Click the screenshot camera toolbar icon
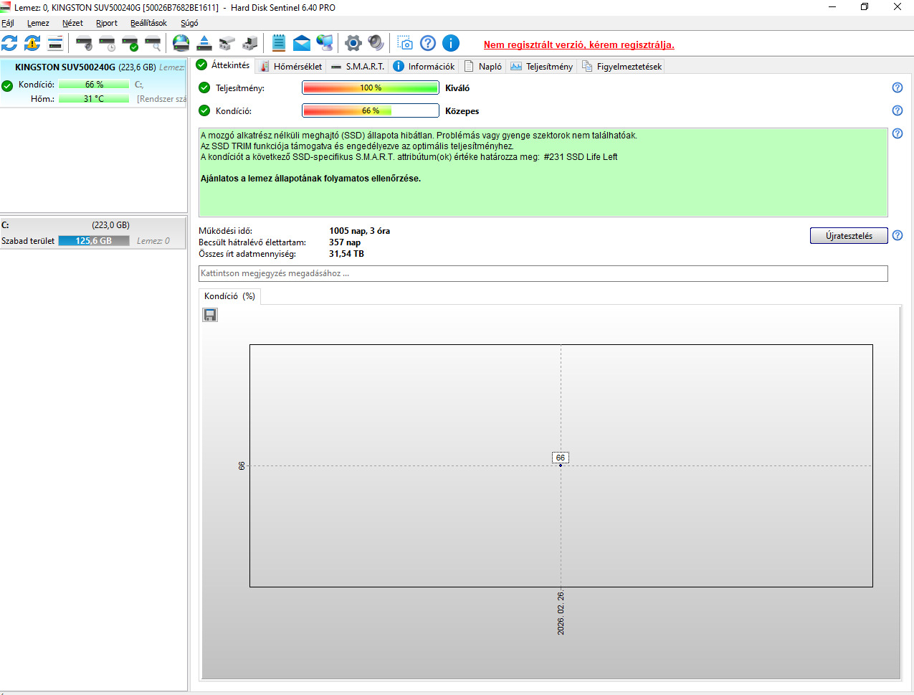This screenshot has height=695, width=914. tap(405, 43)
